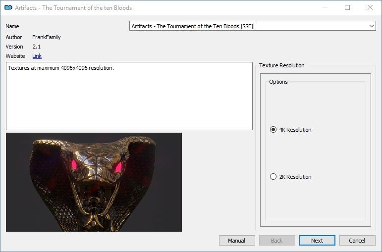The image size is (382, 252).
Task: Click the Texture Resolution group label
Action: [x=281, y=65]
